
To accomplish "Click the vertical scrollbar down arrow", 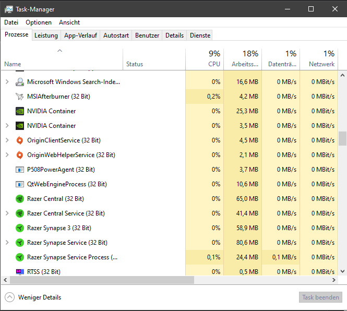I will 342,271.
